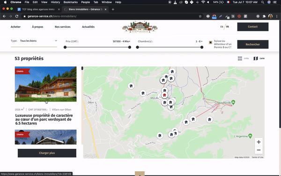Click the Chrome profile avatar
Image resolution: width=281 pixels, height=176 pixels.
point(270,16)
